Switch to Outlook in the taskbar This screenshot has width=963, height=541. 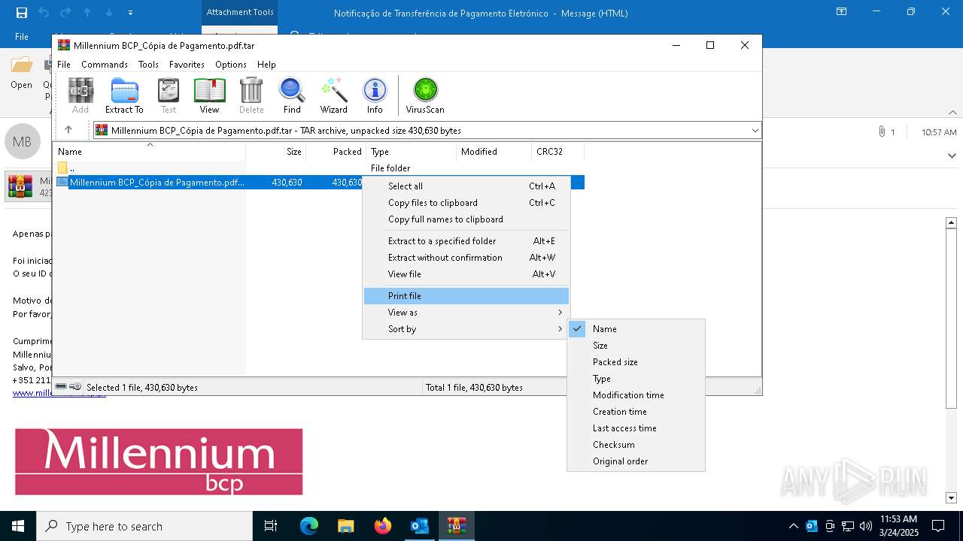[419, 526]
